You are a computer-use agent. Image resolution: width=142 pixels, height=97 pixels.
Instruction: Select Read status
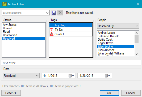pyautogui.click(x=24, y=32)
